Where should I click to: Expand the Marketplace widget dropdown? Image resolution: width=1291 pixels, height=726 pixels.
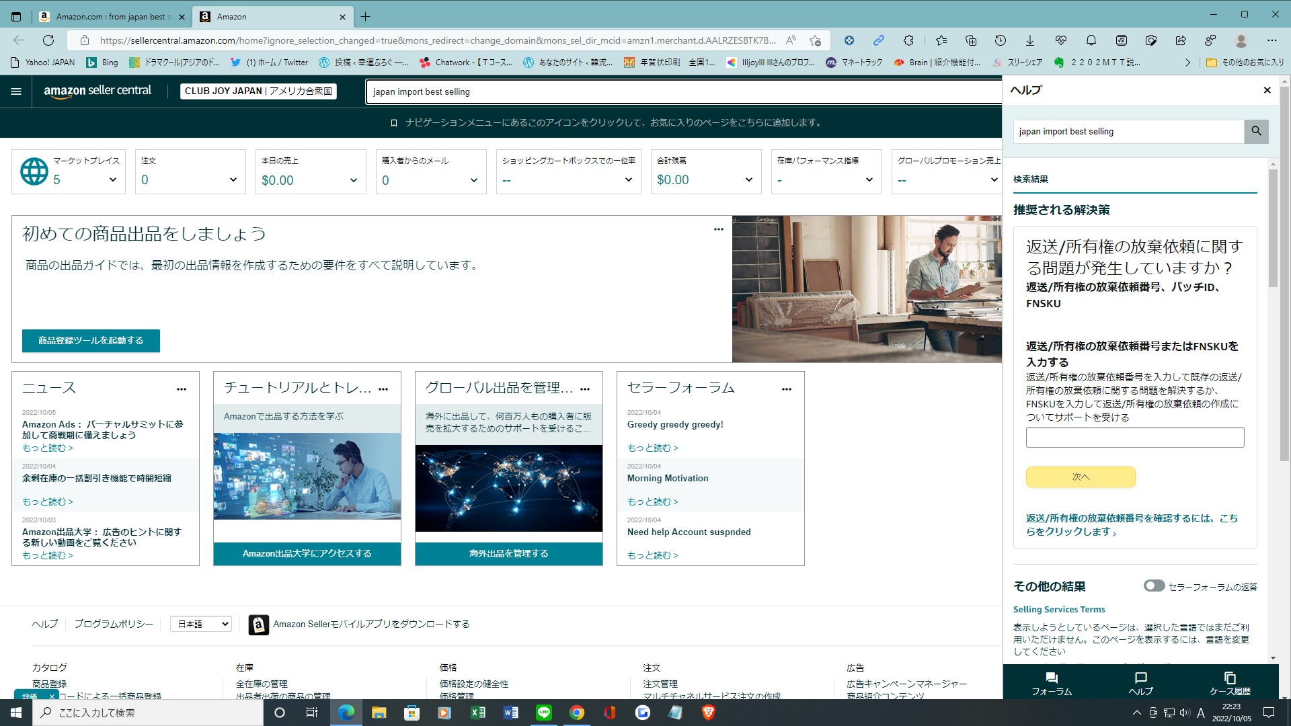click(112, 179)
